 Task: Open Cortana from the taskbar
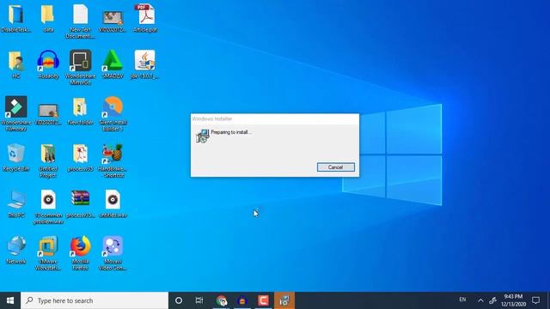click(x=179, y=300)
